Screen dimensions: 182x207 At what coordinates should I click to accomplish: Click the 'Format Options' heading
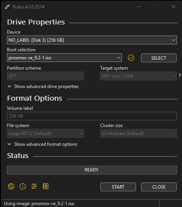coord(34,98)
